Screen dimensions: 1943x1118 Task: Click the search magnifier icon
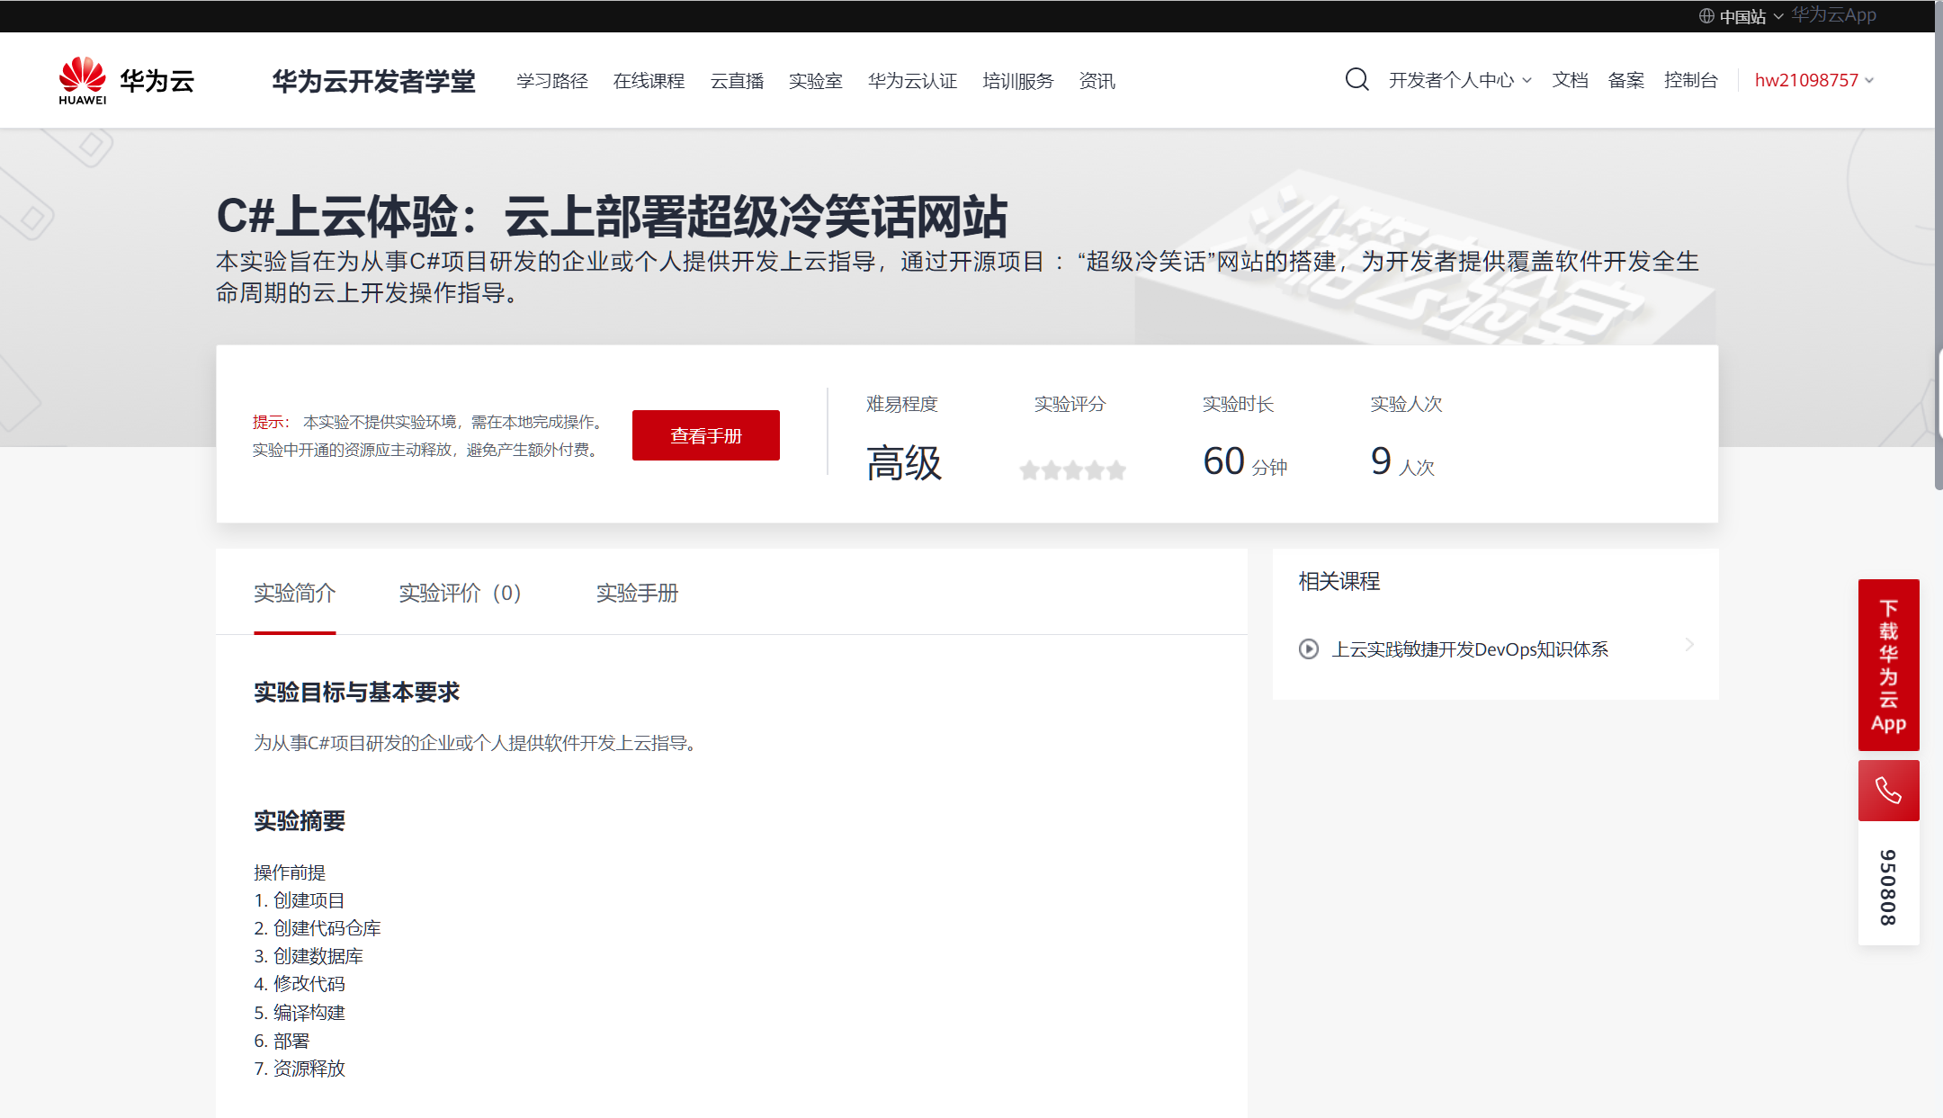(1357, 80)
